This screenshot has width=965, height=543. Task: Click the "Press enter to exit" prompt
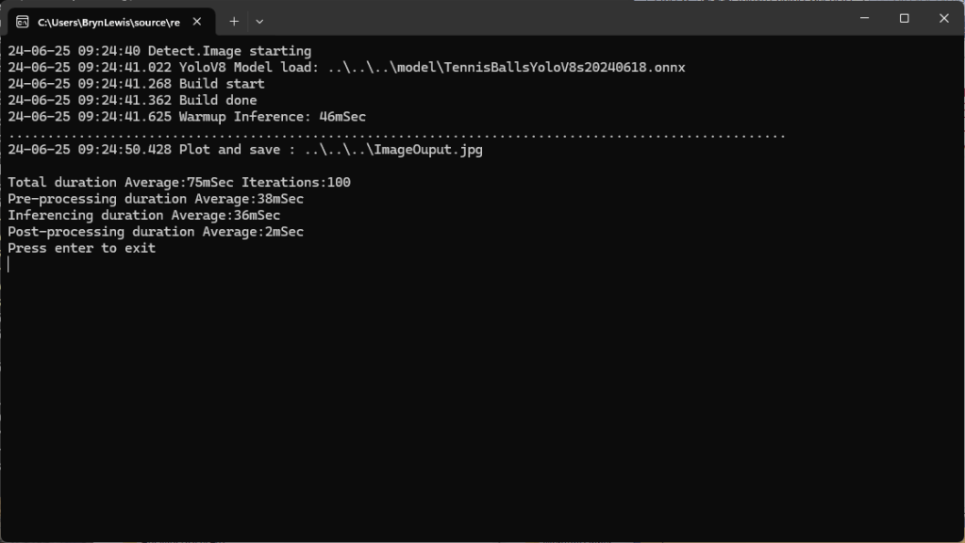[x=82, y=248]
